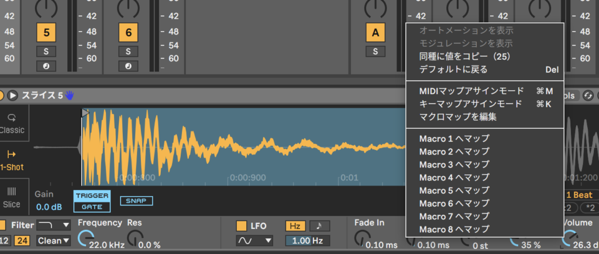599x254 pixels.
Task: Enable the SNAP toggle
Action: pyautogui.click(x=136, y=201)
